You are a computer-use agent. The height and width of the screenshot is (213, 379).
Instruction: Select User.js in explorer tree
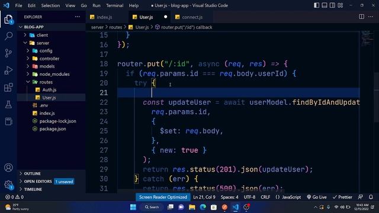49,98
